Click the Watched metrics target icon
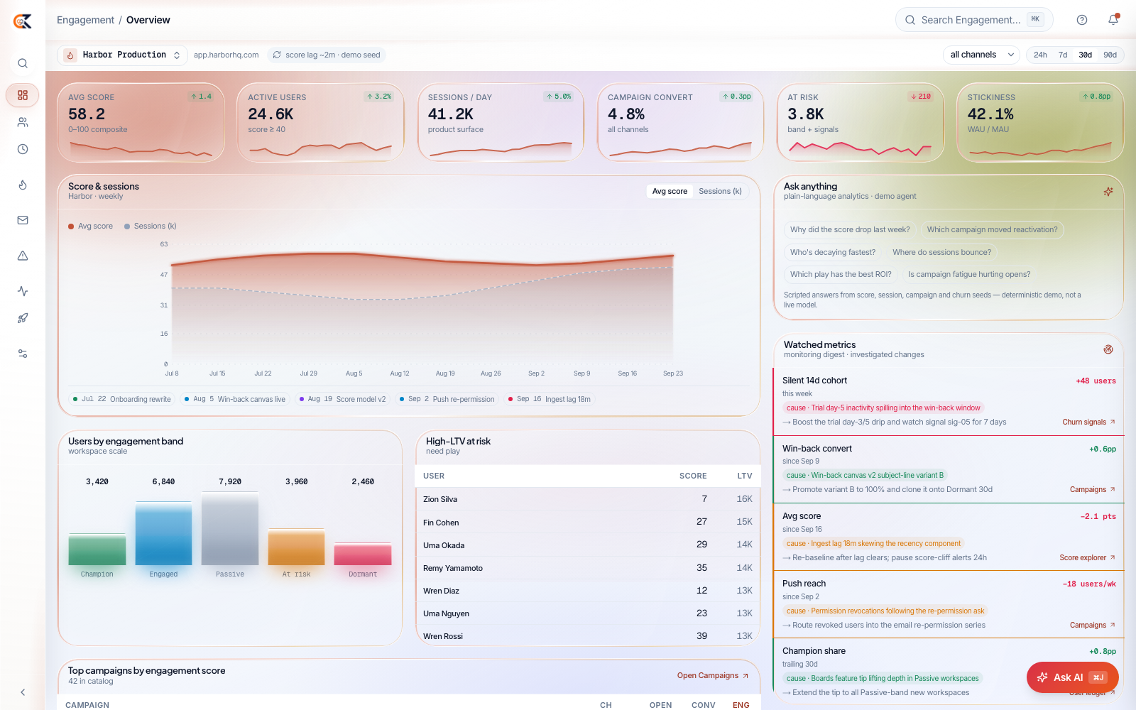The height and width of the screenshot is (710, 1136). [x=1108, y=349]
